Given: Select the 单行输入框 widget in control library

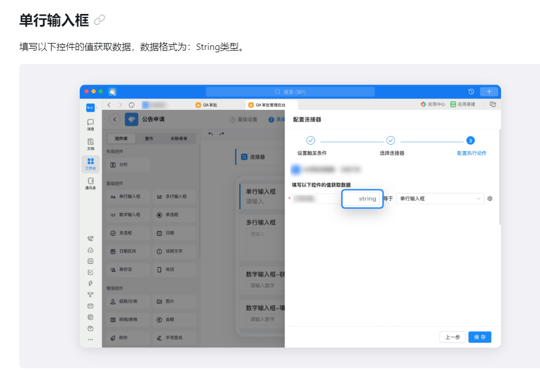Looking at the screenshot, I should coord(128,196).
